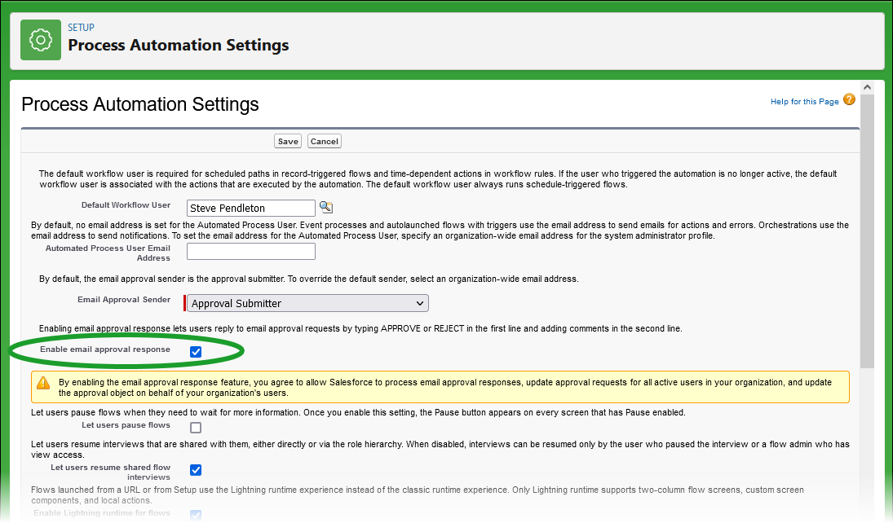Click the Enable email approval response label
Screen dimensions: 893x523
coord(105,349)
